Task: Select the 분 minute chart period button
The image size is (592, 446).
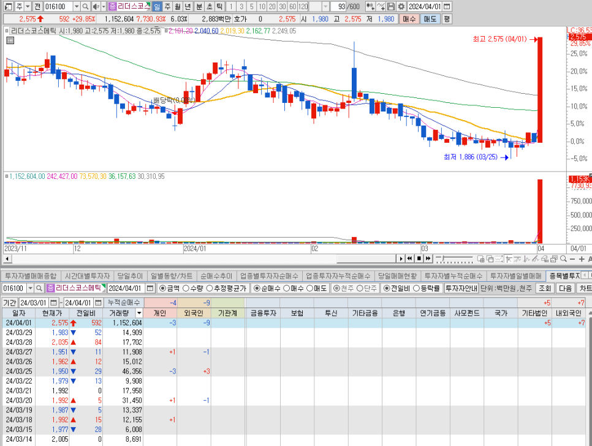Action: pos(199,6)
